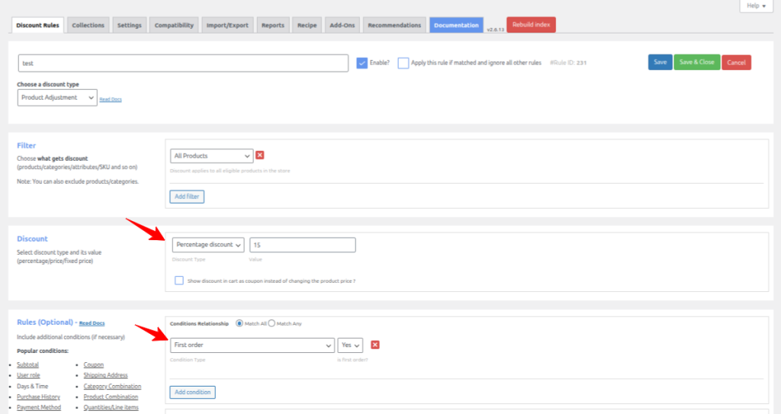Expand the All Products filter dropdown
The width and height of the screenshot is (781, 414).
[x=211, y=156]
